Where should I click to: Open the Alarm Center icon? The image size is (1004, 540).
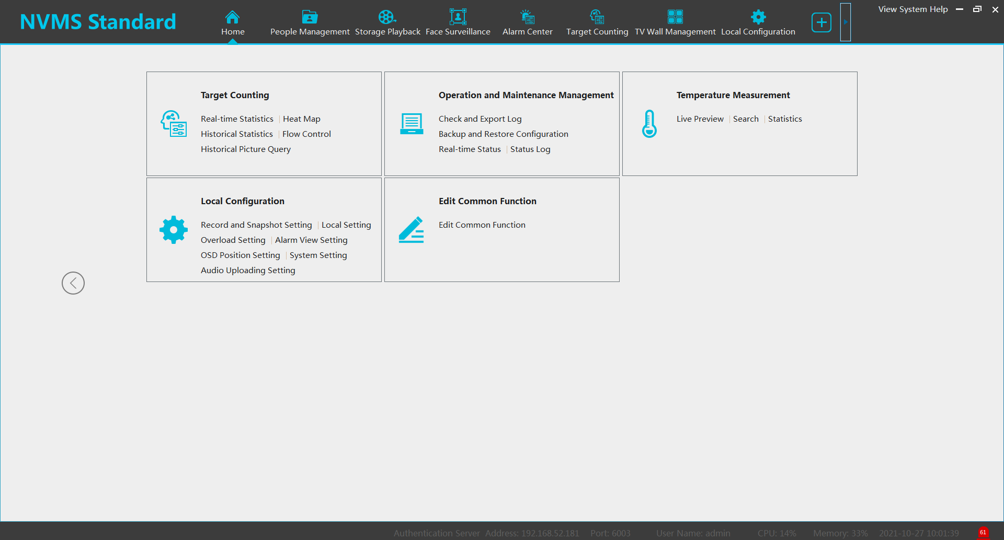coord(527,17)
